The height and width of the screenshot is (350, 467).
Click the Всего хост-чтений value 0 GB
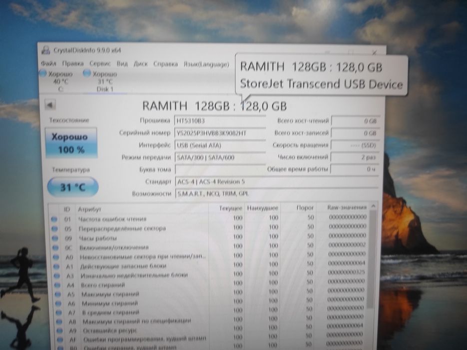click(x=355, y=120)
